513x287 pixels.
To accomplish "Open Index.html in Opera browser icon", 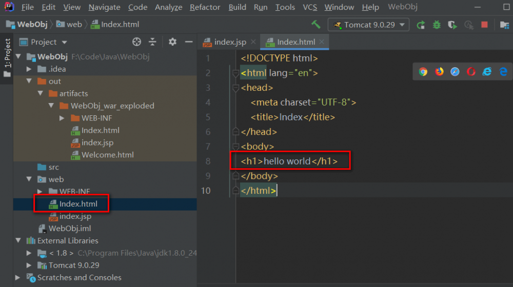I will (x=471, y=72).
